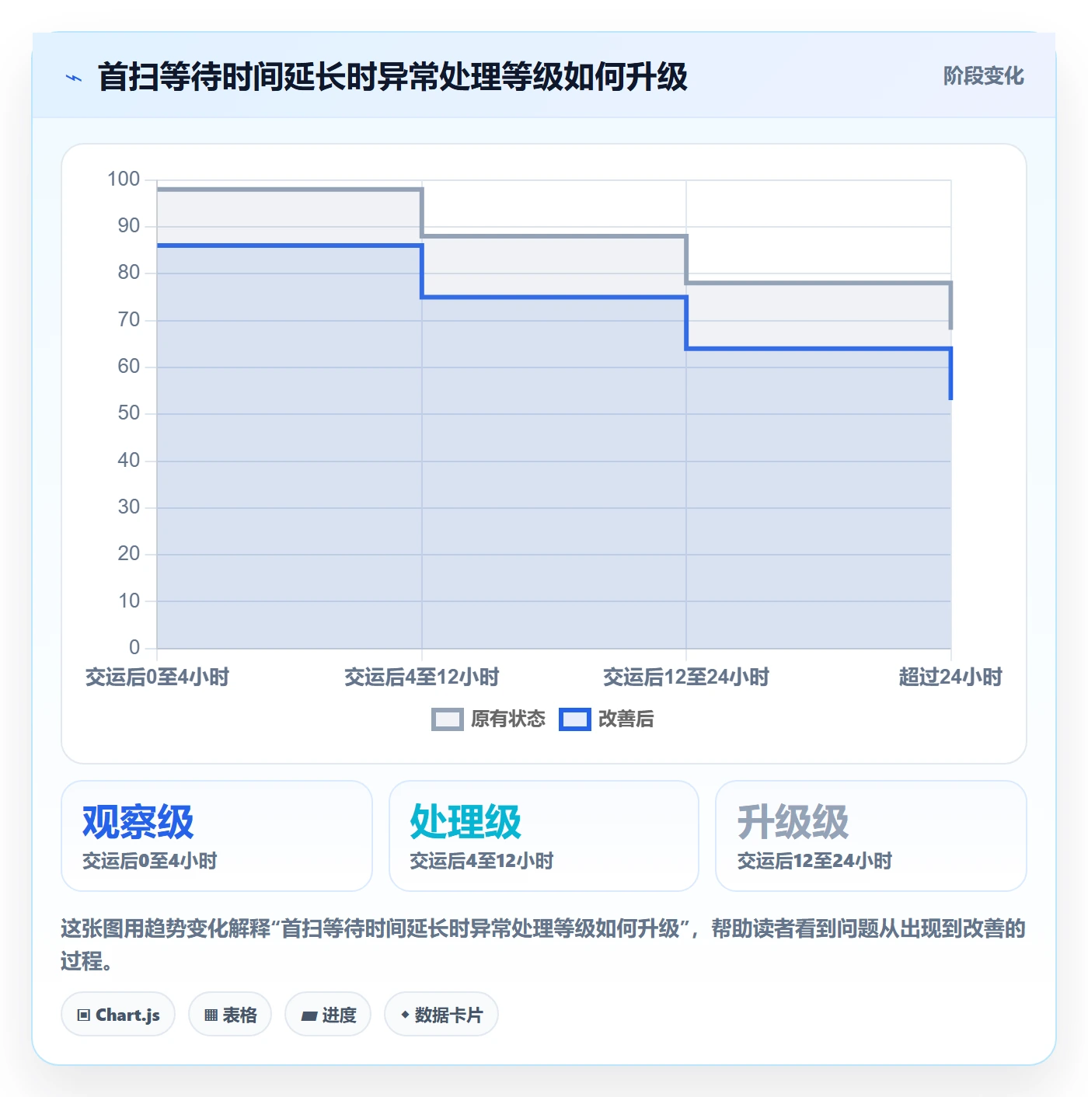Toggle the 原有状态 legend swatch
1088x1097 pixels.
tap(447, 719)
